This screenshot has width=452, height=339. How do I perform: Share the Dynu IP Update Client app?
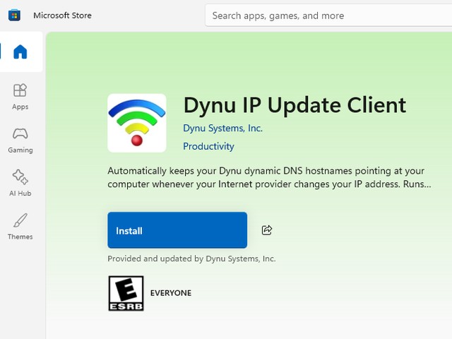coord(267,230)
